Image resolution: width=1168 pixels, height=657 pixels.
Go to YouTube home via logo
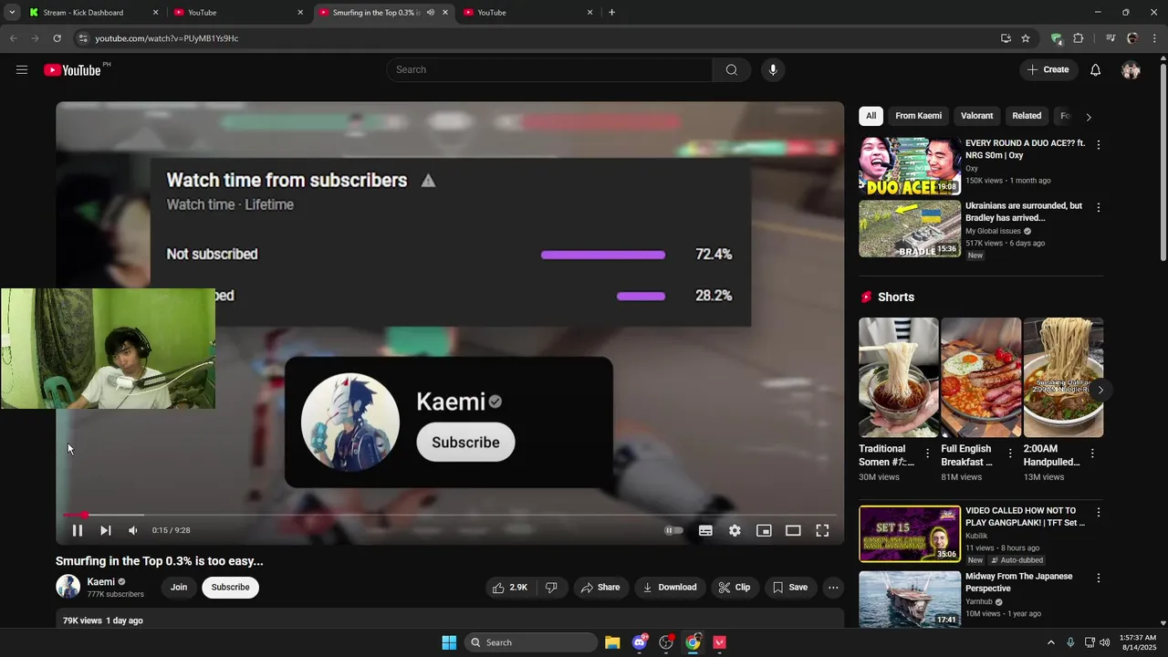pos(72,70)
